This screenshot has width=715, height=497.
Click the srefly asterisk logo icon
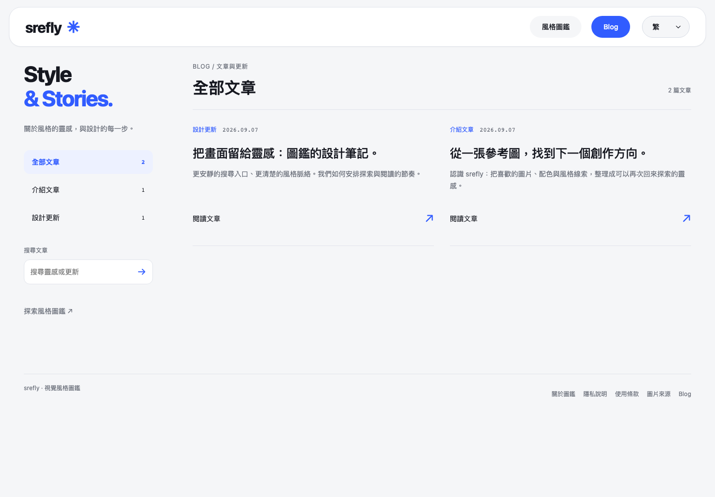click(73, 27)
